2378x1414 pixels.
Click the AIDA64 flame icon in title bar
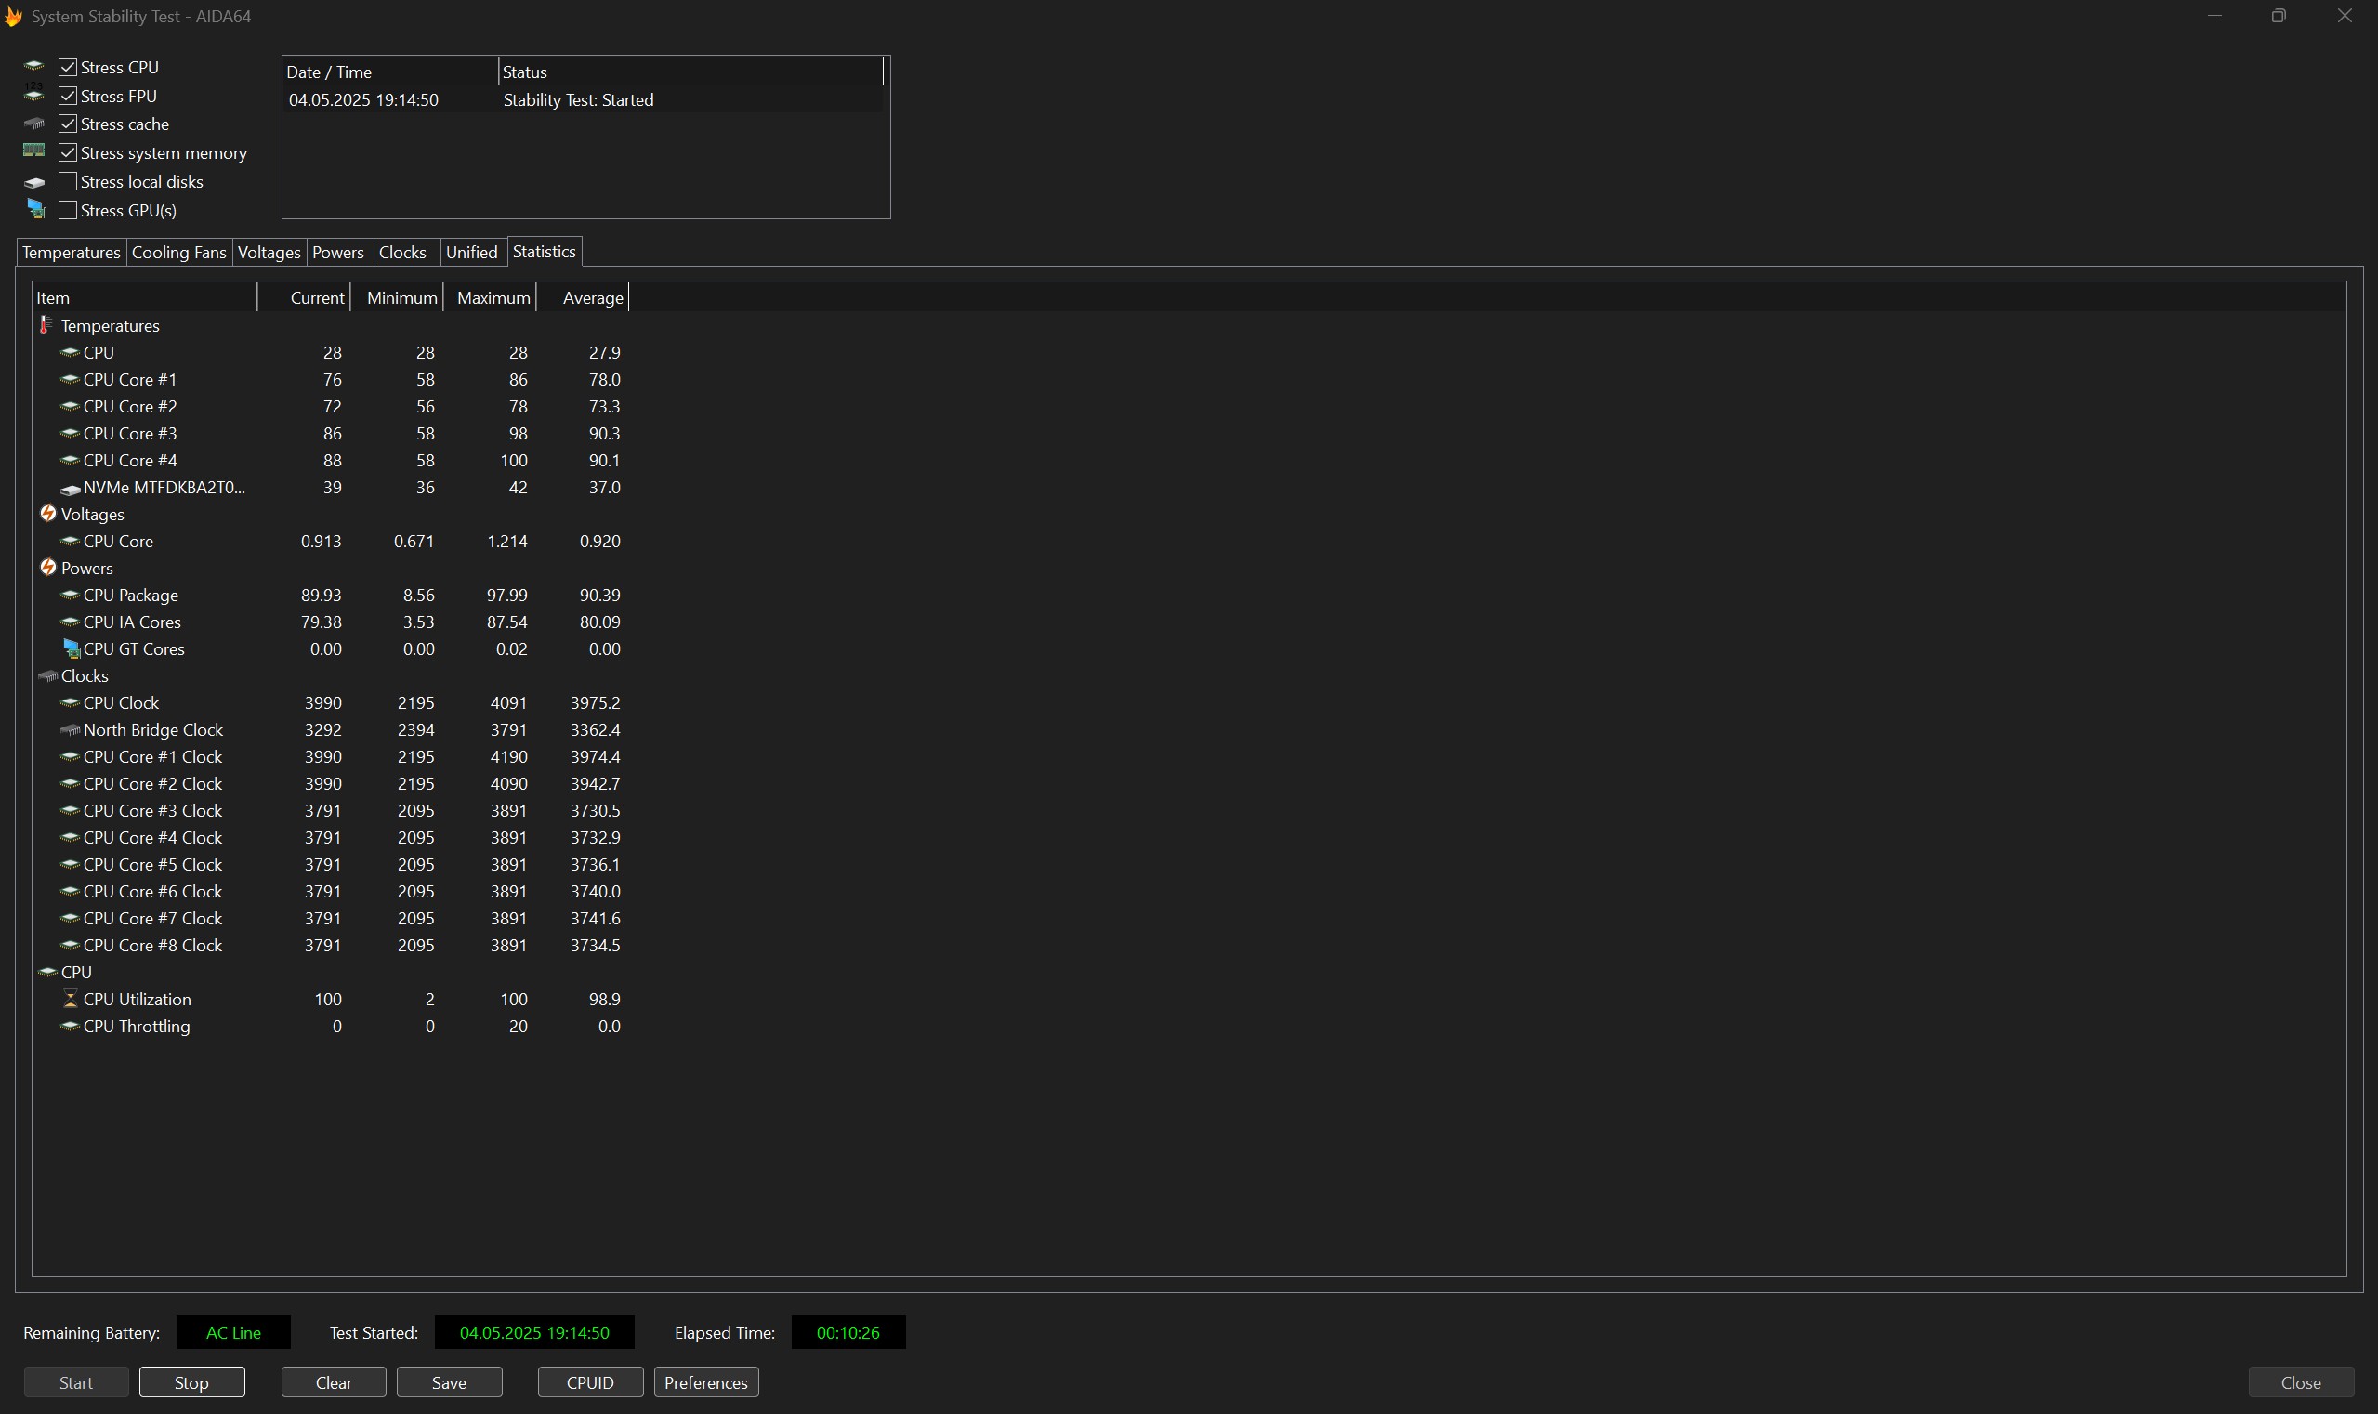click(13, 16)
